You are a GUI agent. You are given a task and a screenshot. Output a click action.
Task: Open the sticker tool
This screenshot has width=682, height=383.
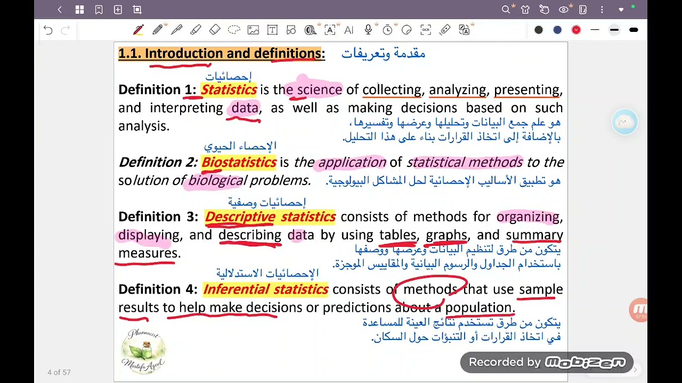[407, 30]
